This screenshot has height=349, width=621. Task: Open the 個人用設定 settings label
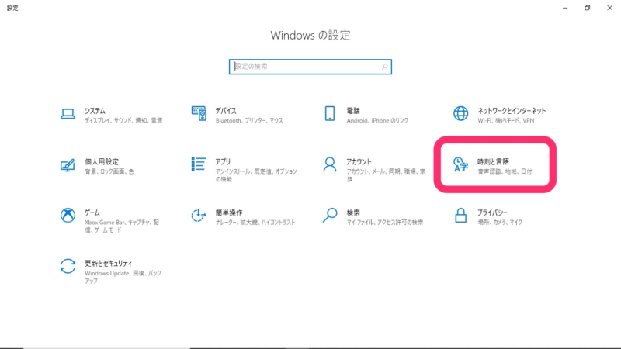click(102, 161)
